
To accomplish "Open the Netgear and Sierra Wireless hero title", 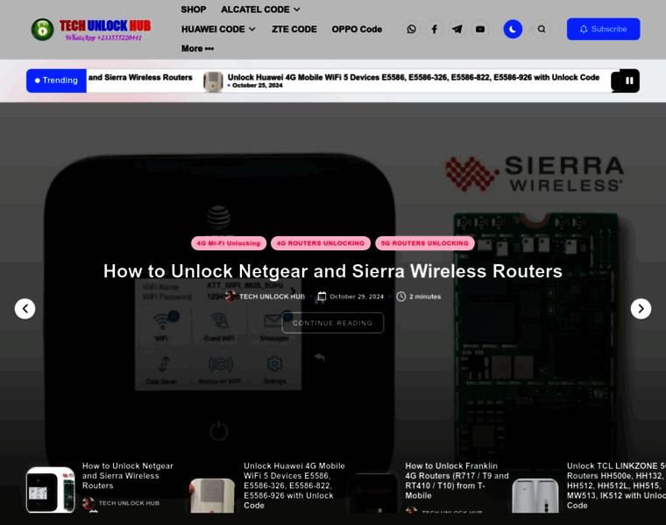I will click(333, 271).
